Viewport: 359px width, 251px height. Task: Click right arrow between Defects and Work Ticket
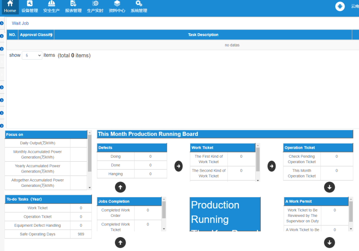[x=179, y=166]
